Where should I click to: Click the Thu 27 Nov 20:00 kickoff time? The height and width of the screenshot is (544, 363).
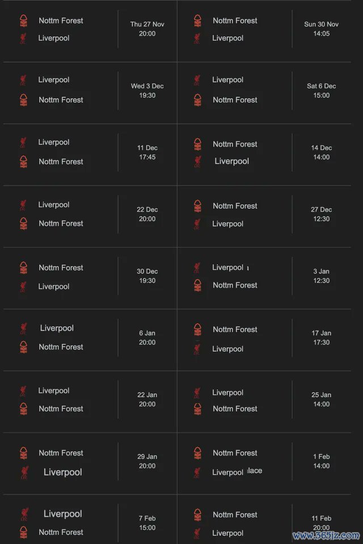coord(147,29)
